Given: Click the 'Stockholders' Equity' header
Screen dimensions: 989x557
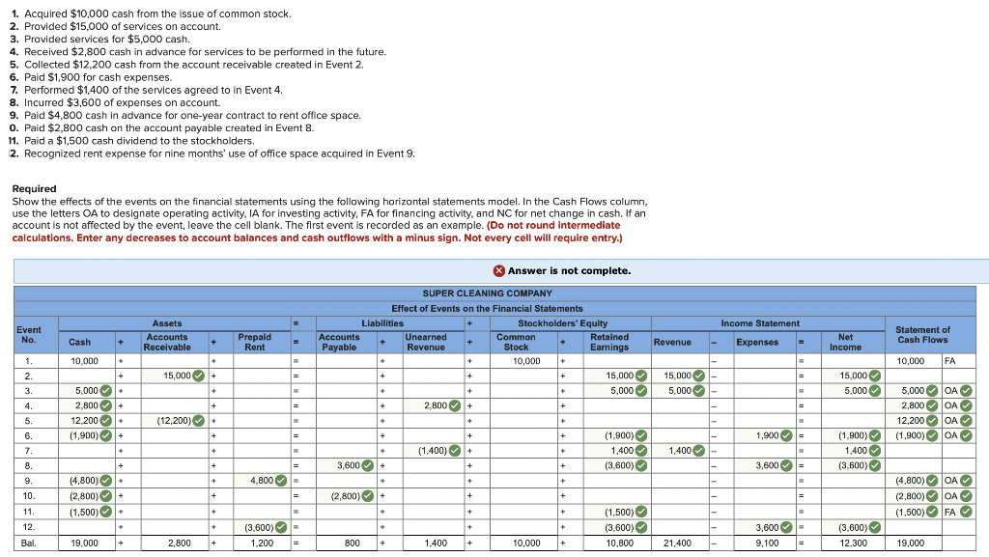Looking at the screenshot, I should point(563,323).
